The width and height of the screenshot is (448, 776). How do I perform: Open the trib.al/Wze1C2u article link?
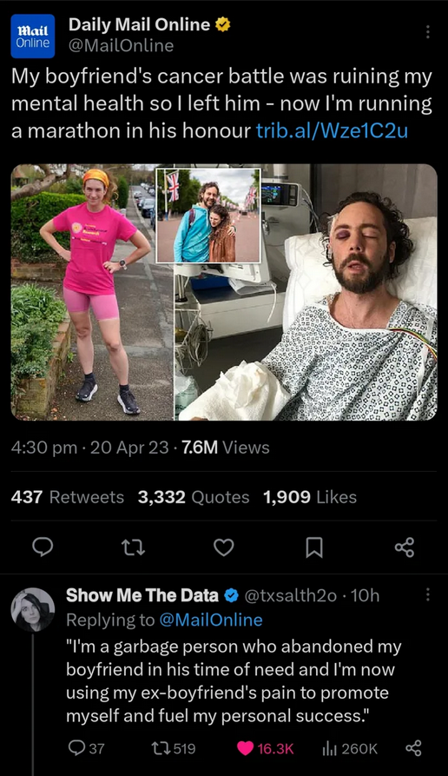tap(332, 130)
